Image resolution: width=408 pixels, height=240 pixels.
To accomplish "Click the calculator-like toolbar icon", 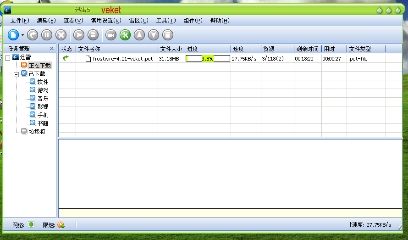I will [x=168, y=35].
